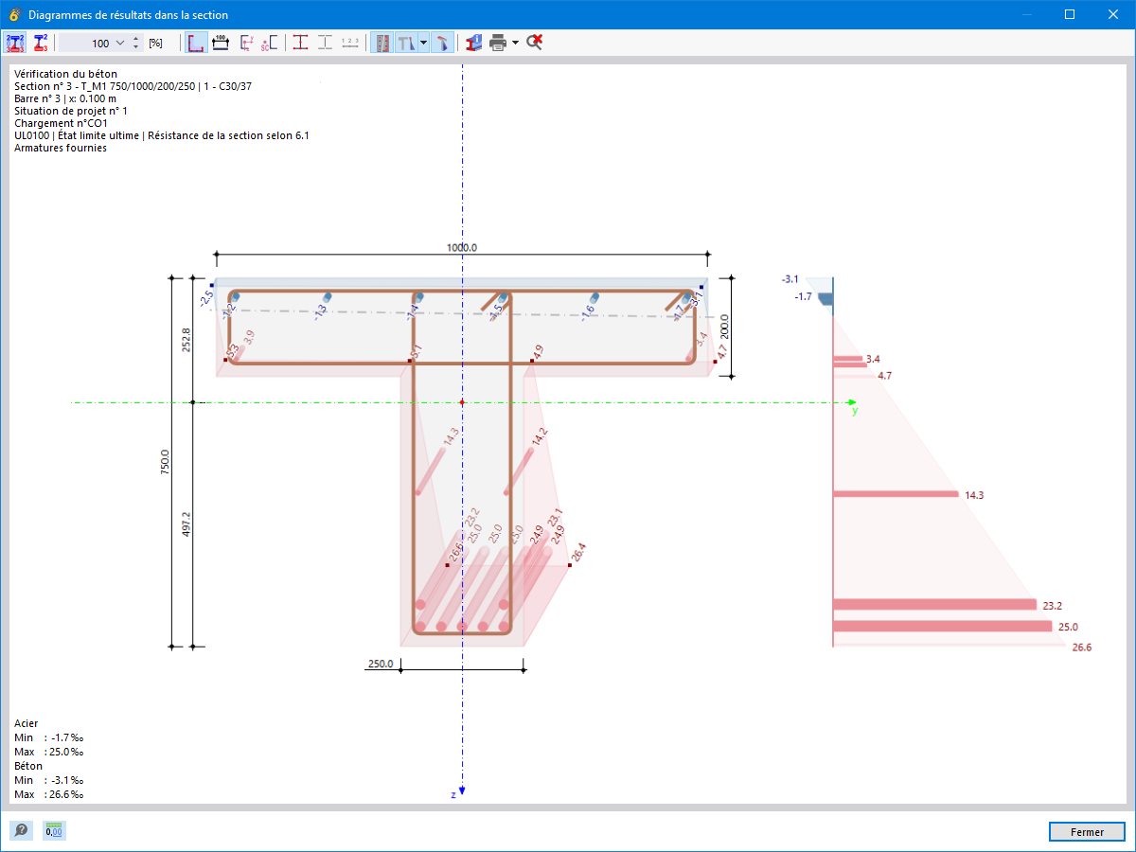Click the 'Armatures fournies' text line
This screenshot has width=1136, height=852.
(x=61, y=148)
